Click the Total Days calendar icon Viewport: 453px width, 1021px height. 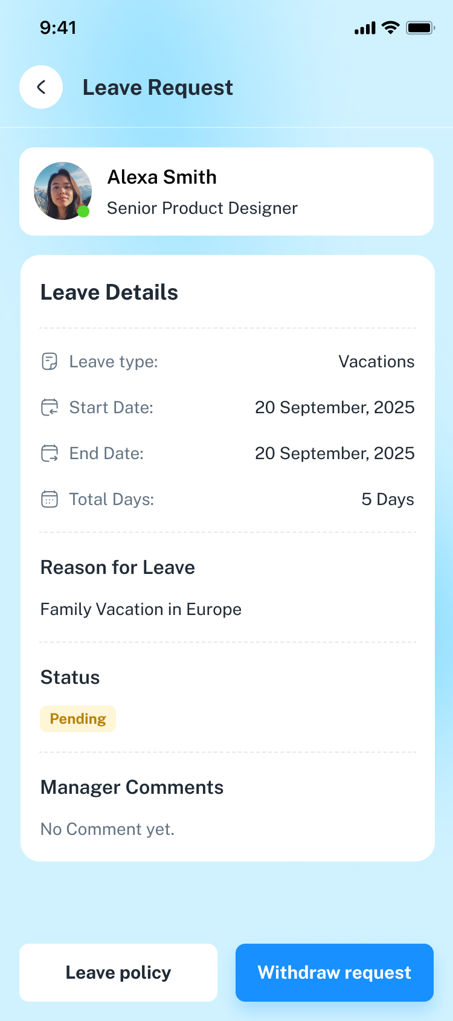[x=50, y=499]
